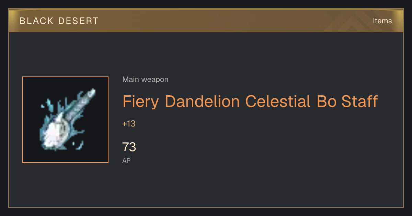Click the word Dandelion in the item name
412x216 pixels.
tap(202, 101)
